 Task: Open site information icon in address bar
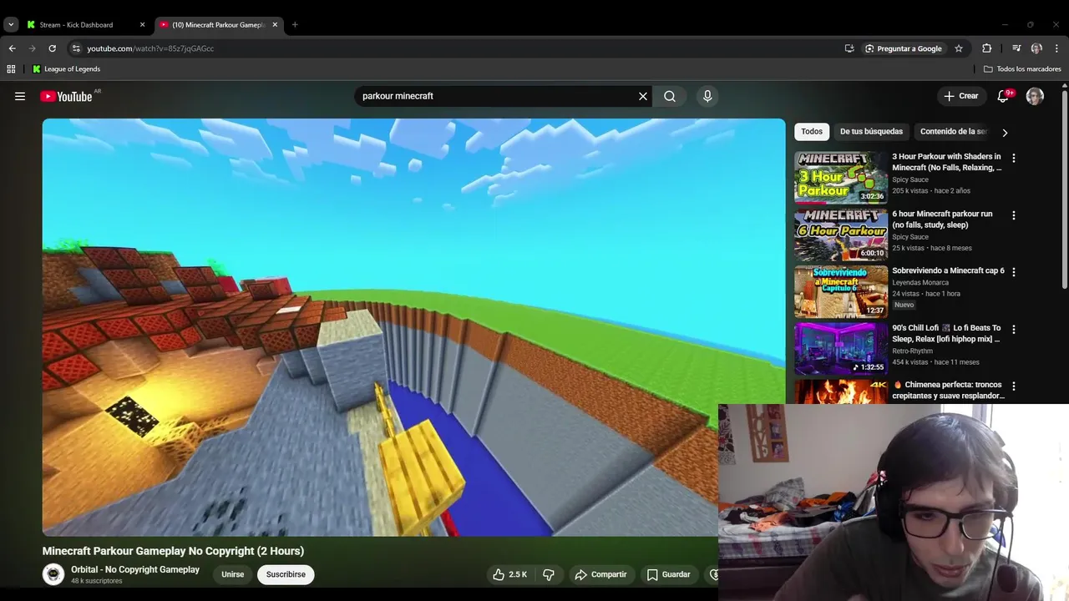click(x=76, y=48)
